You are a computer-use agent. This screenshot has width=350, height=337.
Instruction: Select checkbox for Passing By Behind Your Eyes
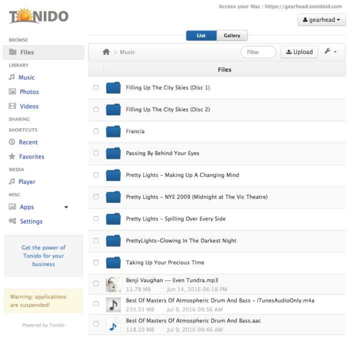point(96,153)
